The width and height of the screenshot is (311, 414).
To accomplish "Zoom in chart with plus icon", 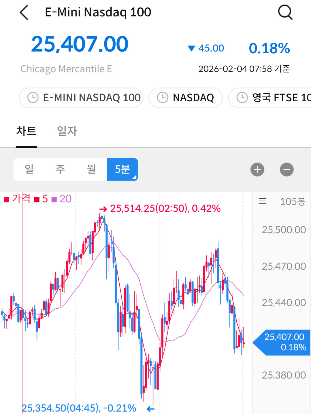I will tap(257, 170).
